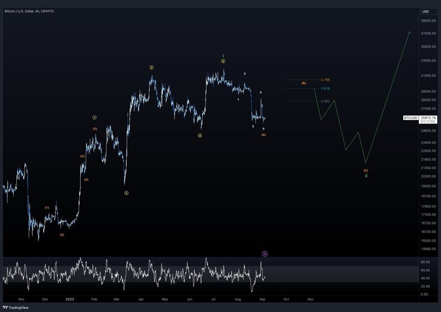Click the 14980.00 price axis label
The width and height of the screenshot is (441, 312).
pyautogui.click(x=429, y=249)
